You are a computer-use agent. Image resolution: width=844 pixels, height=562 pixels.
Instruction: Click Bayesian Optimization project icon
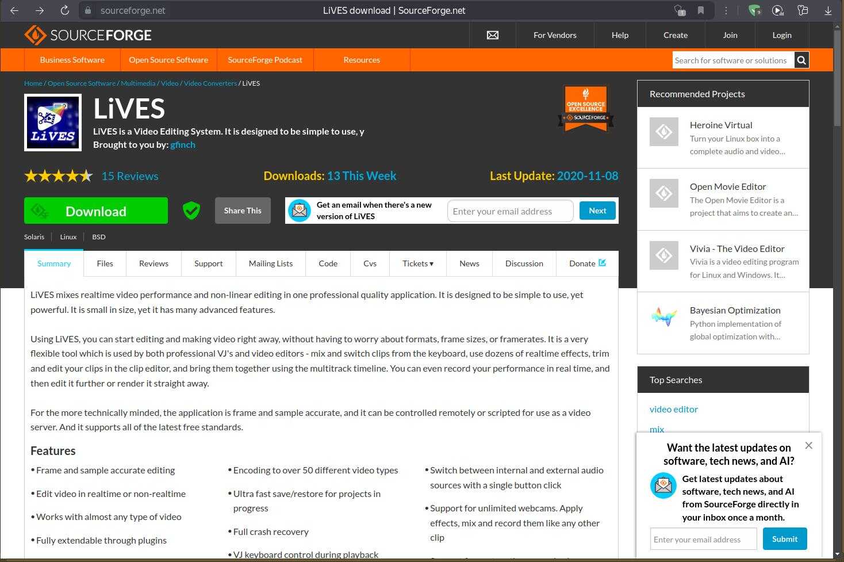(664, 316)
